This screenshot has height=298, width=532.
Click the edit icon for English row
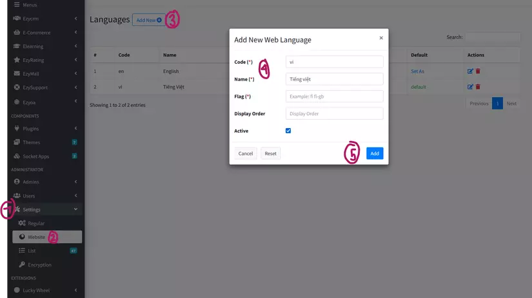(470, 71)
